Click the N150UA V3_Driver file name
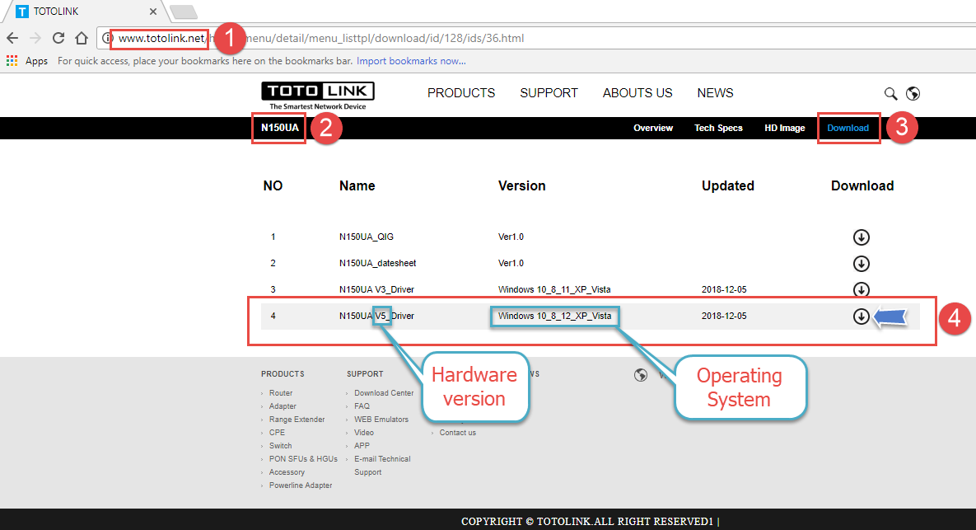Viewport: 976px width, 530px height. coord(376,289)
